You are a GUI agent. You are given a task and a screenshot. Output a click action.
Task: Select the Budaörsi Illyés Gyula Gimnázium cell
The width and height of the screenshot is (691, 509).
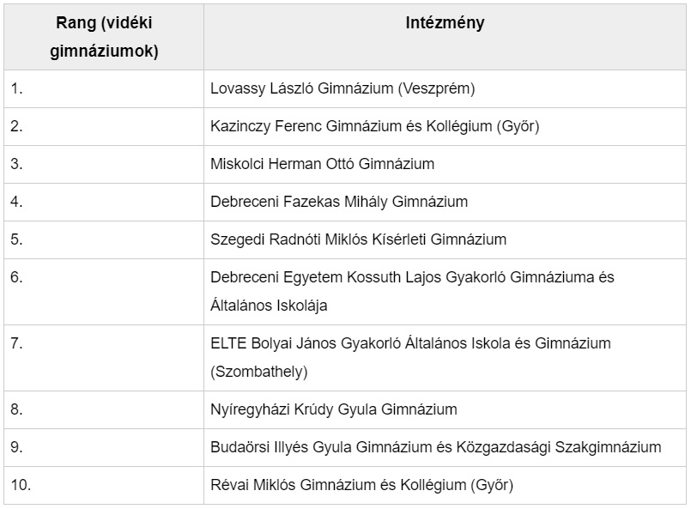pyautogui.click(x=436, y=447)
